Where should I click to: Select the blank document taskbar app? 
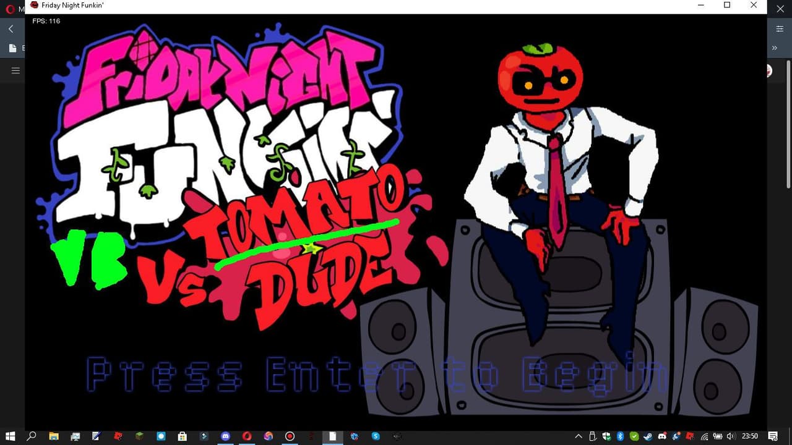332,436
